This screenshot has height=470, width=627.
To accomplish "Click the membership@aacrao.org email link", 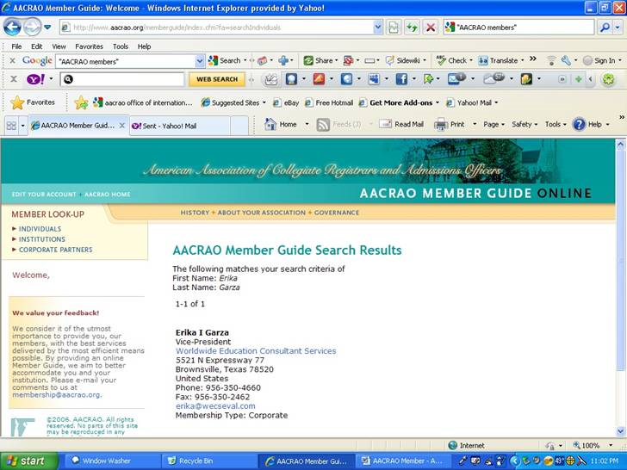I will 56,395.
